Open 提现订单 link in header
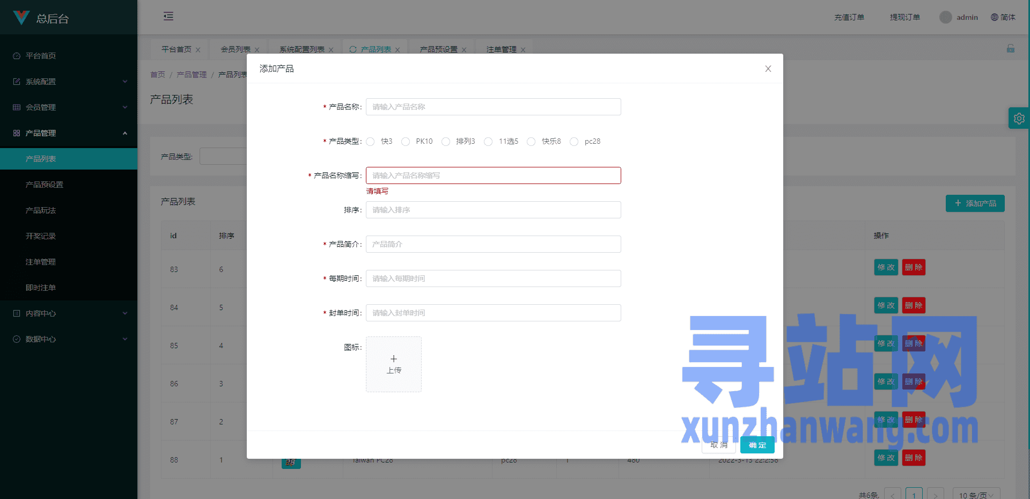The height and width of the screenshot is (499, 1030). coord(905,17)
